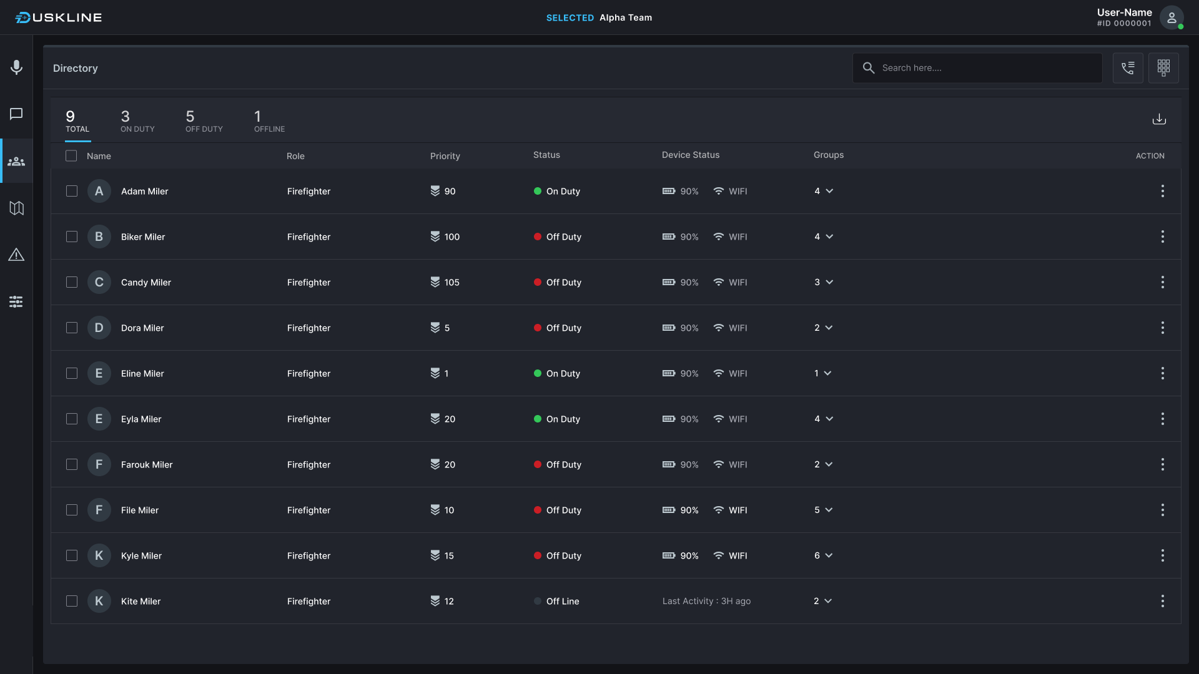The height and width of the screenshot is (674, 1199).
Task: Click Farouk Miler's Off Duty status
Action: pos(558,464)
